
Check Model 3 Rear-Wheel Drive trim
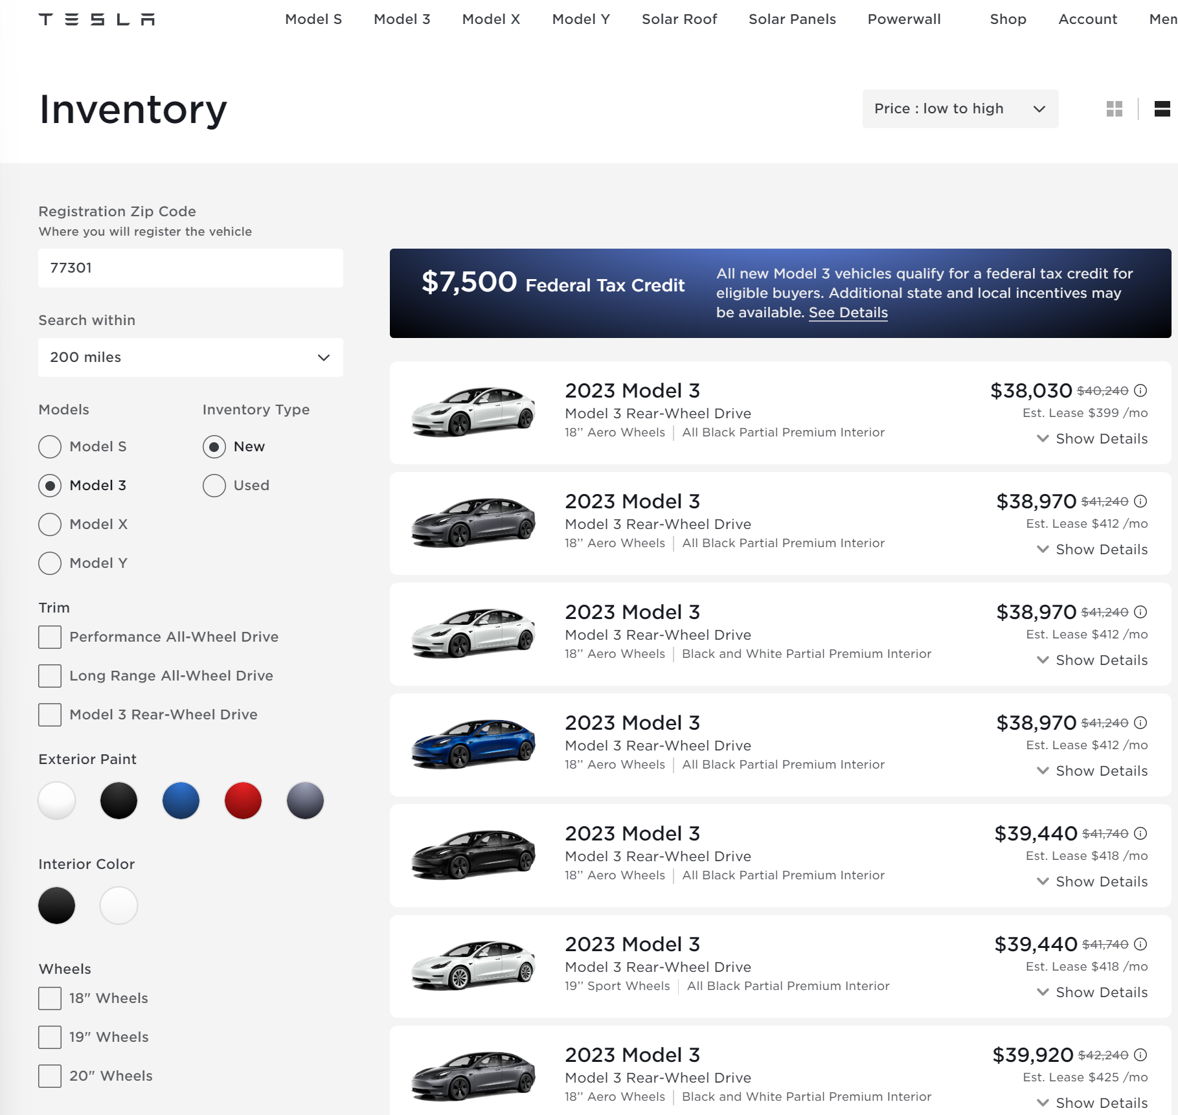point(50,715)
